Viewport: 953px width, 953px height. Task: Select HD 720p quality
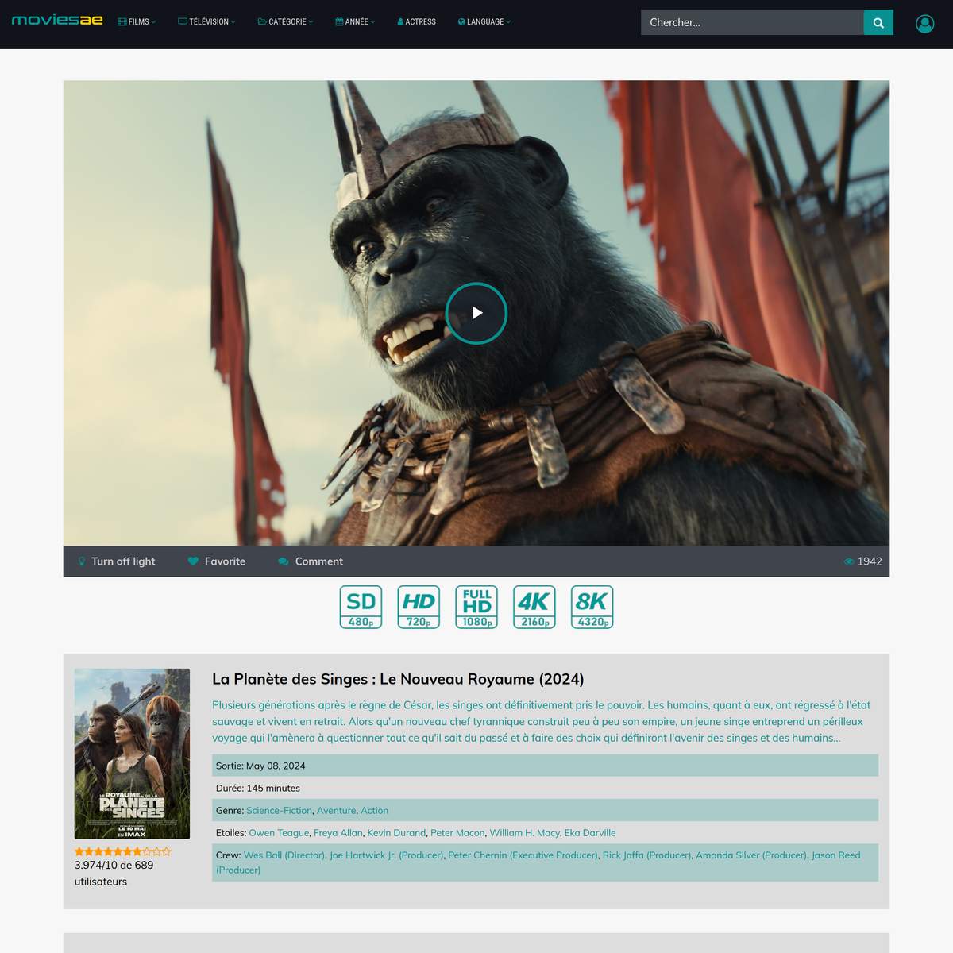(x=419, y=607)
